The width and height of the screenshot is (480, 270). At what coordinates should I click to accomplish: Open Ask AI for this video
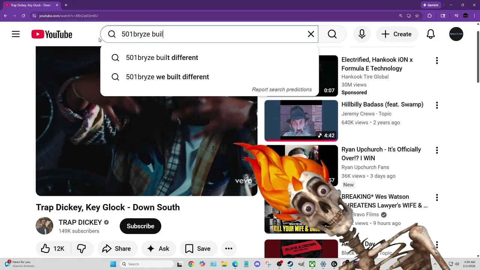click(x=158, y=249)
